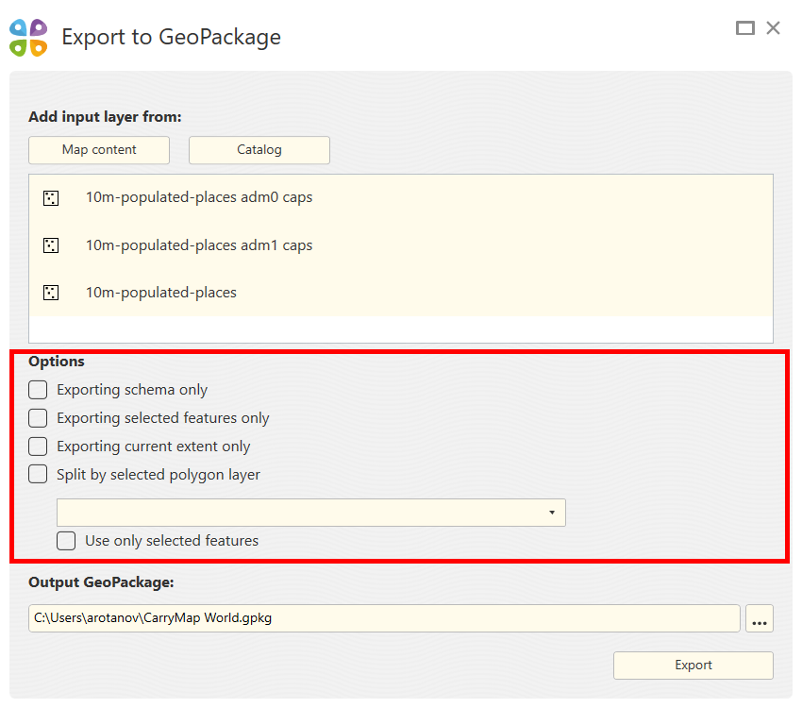Switch to the Catalog tab
This screenshot has height=708, width=802.
[x=259, y=149]
